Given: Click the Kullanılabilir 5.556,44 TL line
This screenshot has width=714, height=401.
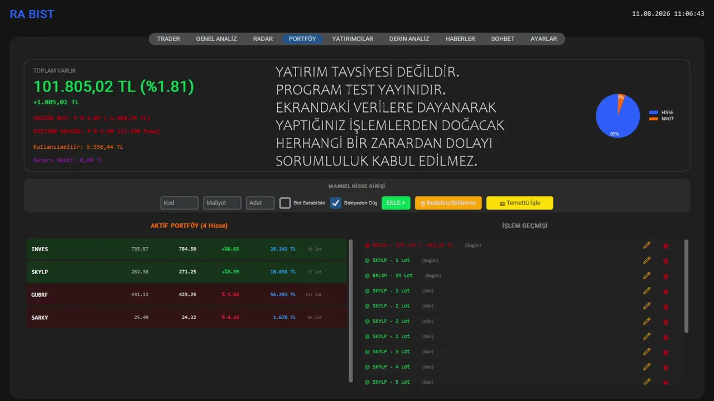Looking at the screenshot, I should pos(78,147).
